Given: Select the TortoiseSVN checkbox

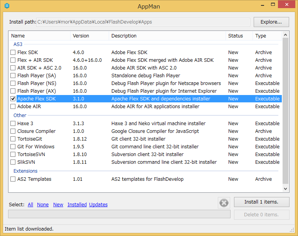Looking at the screenshot, I should (13, 154).
